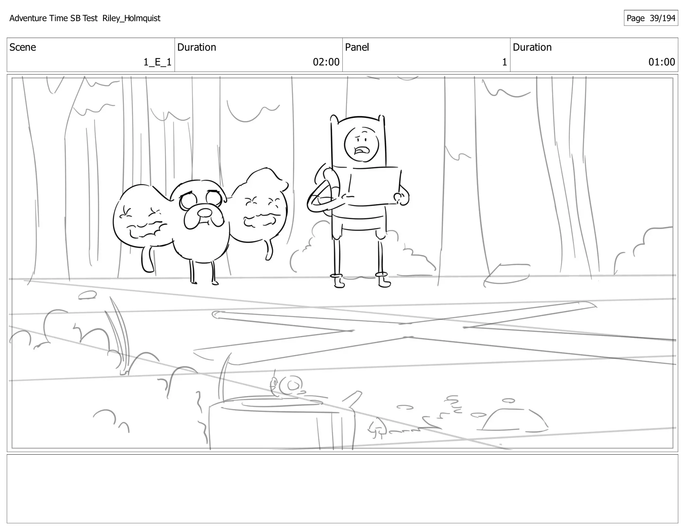This screenshot has width=686, height=530.
Task: Click Jake the dog's nose in the panel
Action: pyautogui.click(x=204, y=212)
